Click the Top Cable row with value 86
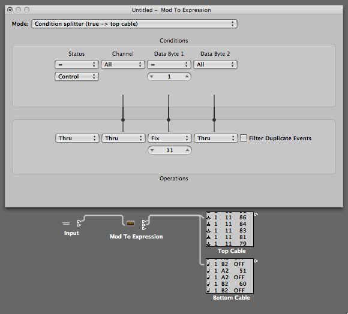 coord(230,218)
